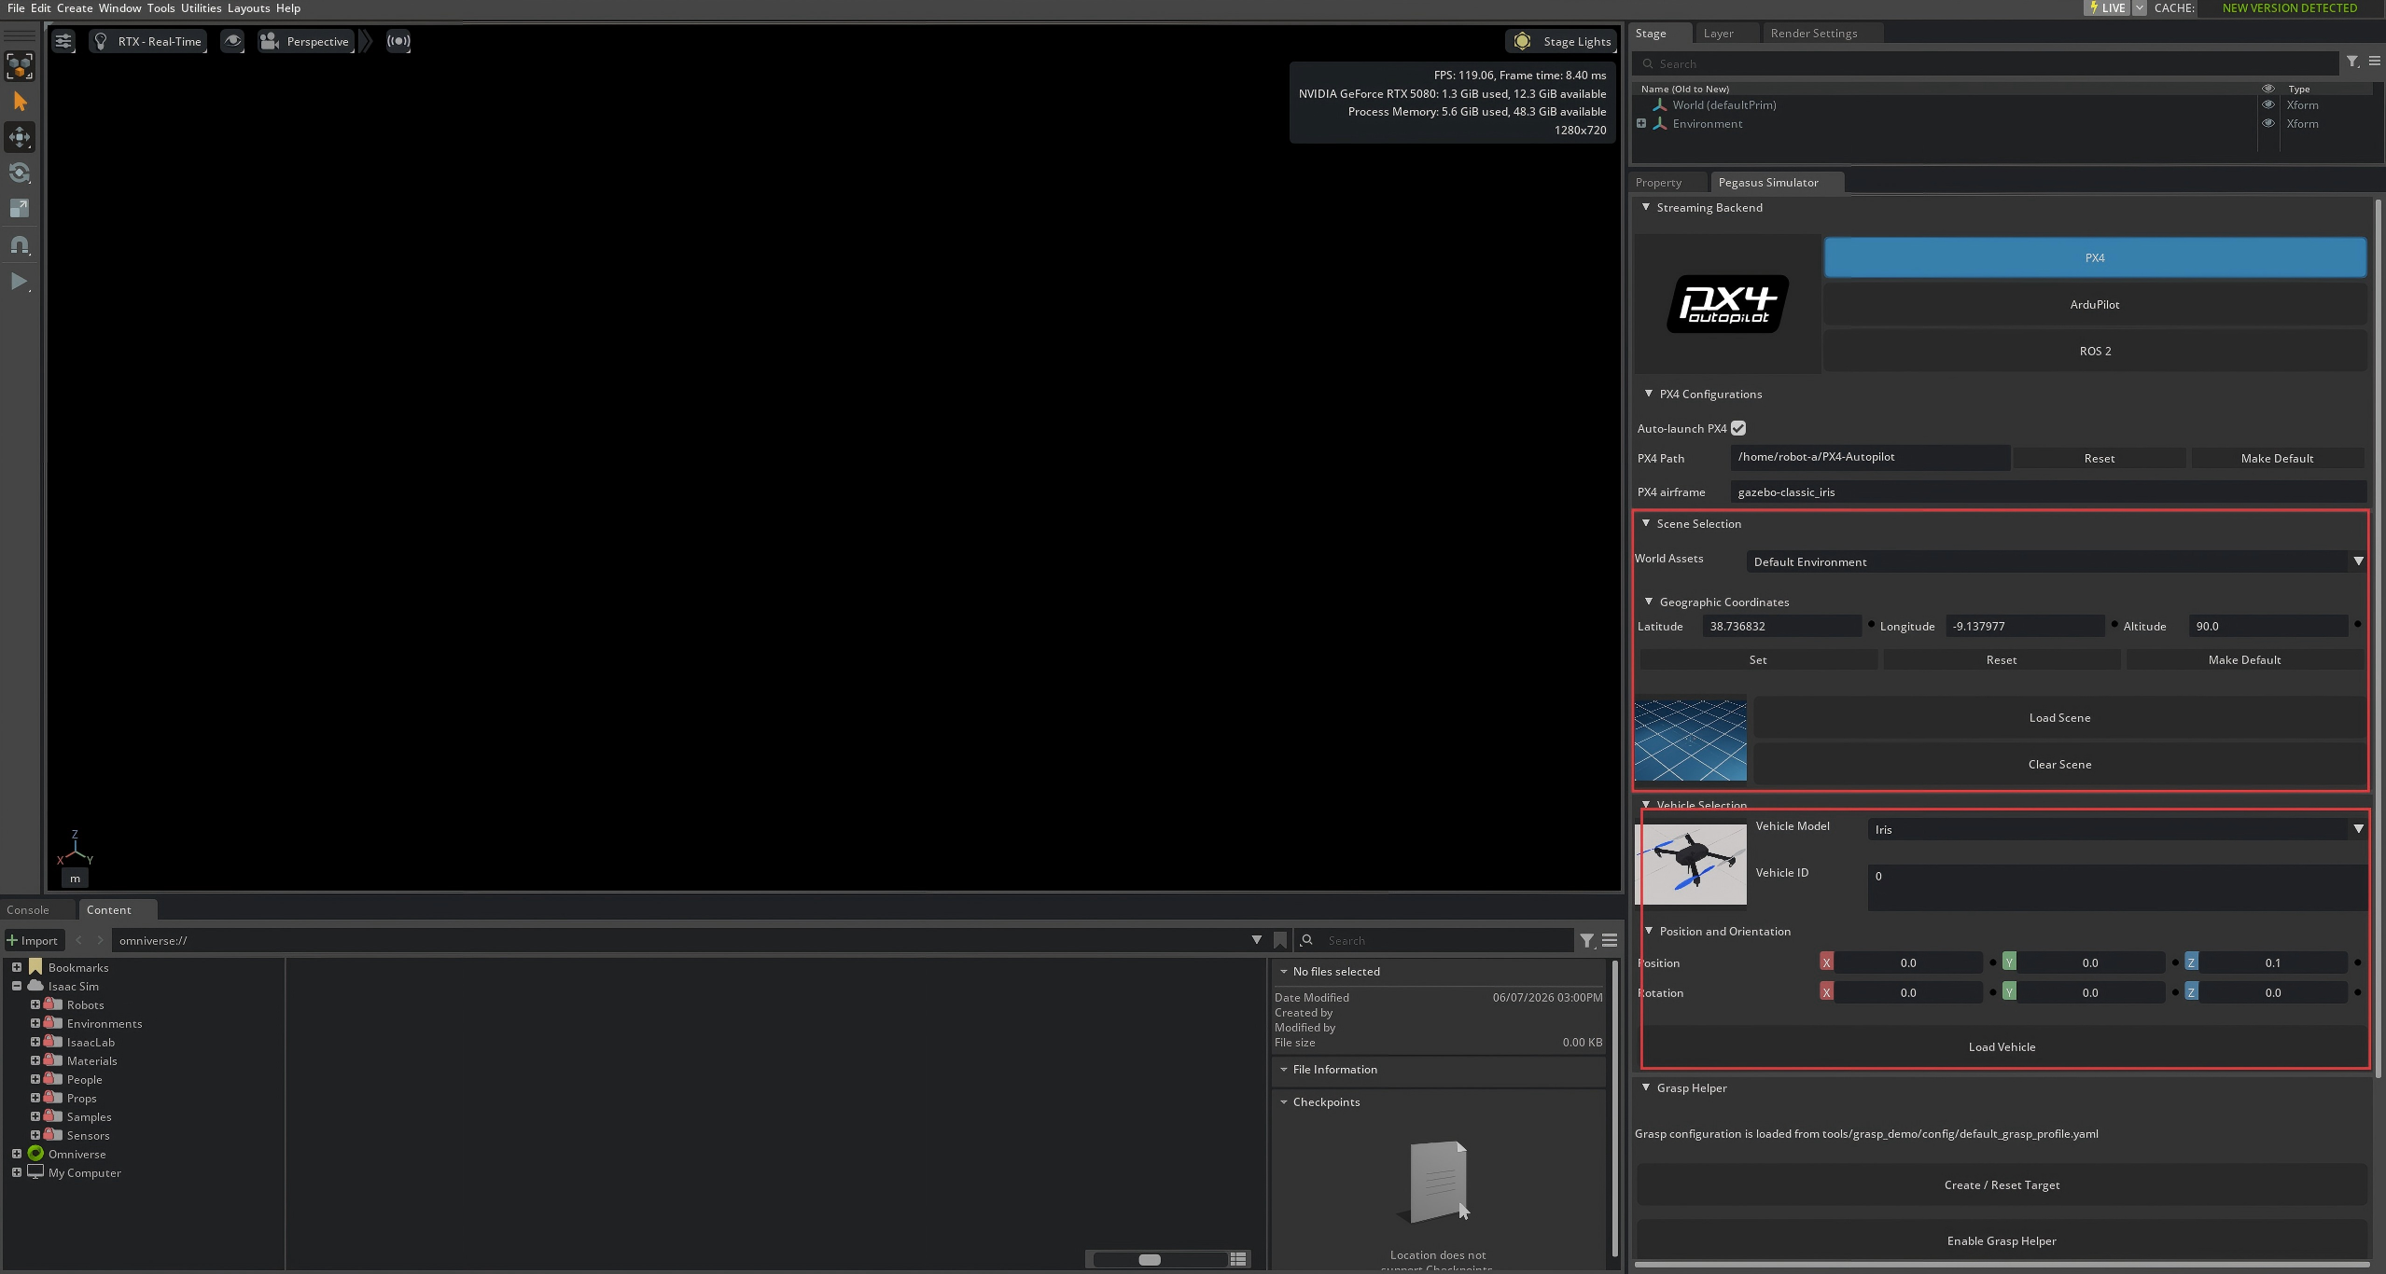Click the PX4 airframe input field
The image size is (2386, 1274).
[2048, 492]
